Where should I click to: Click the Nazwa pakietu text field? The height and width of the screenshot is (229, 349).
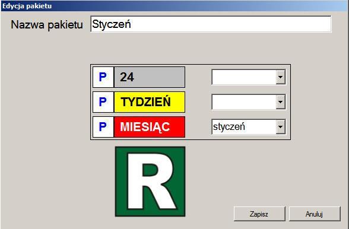211,24
